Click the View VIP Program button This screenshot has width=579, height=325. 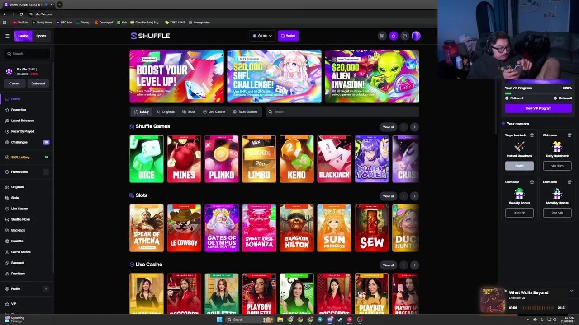538,108
